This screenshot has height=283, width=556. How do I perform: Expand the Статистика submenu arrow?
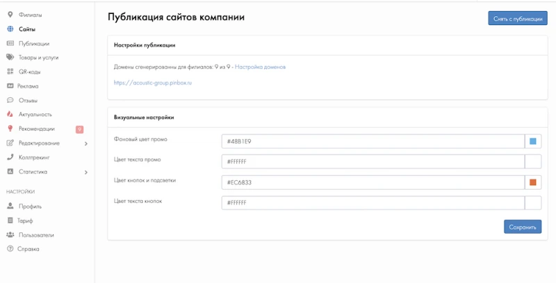(x=85, y=172)
